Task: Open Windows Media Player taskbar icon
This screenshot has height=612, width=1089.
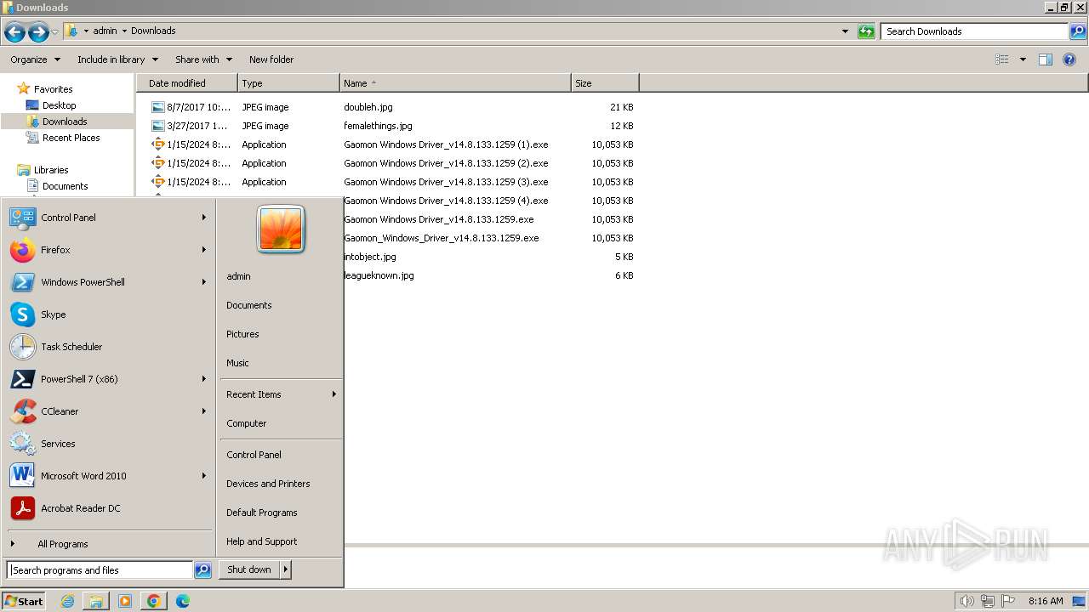Action: pos(125,601)
